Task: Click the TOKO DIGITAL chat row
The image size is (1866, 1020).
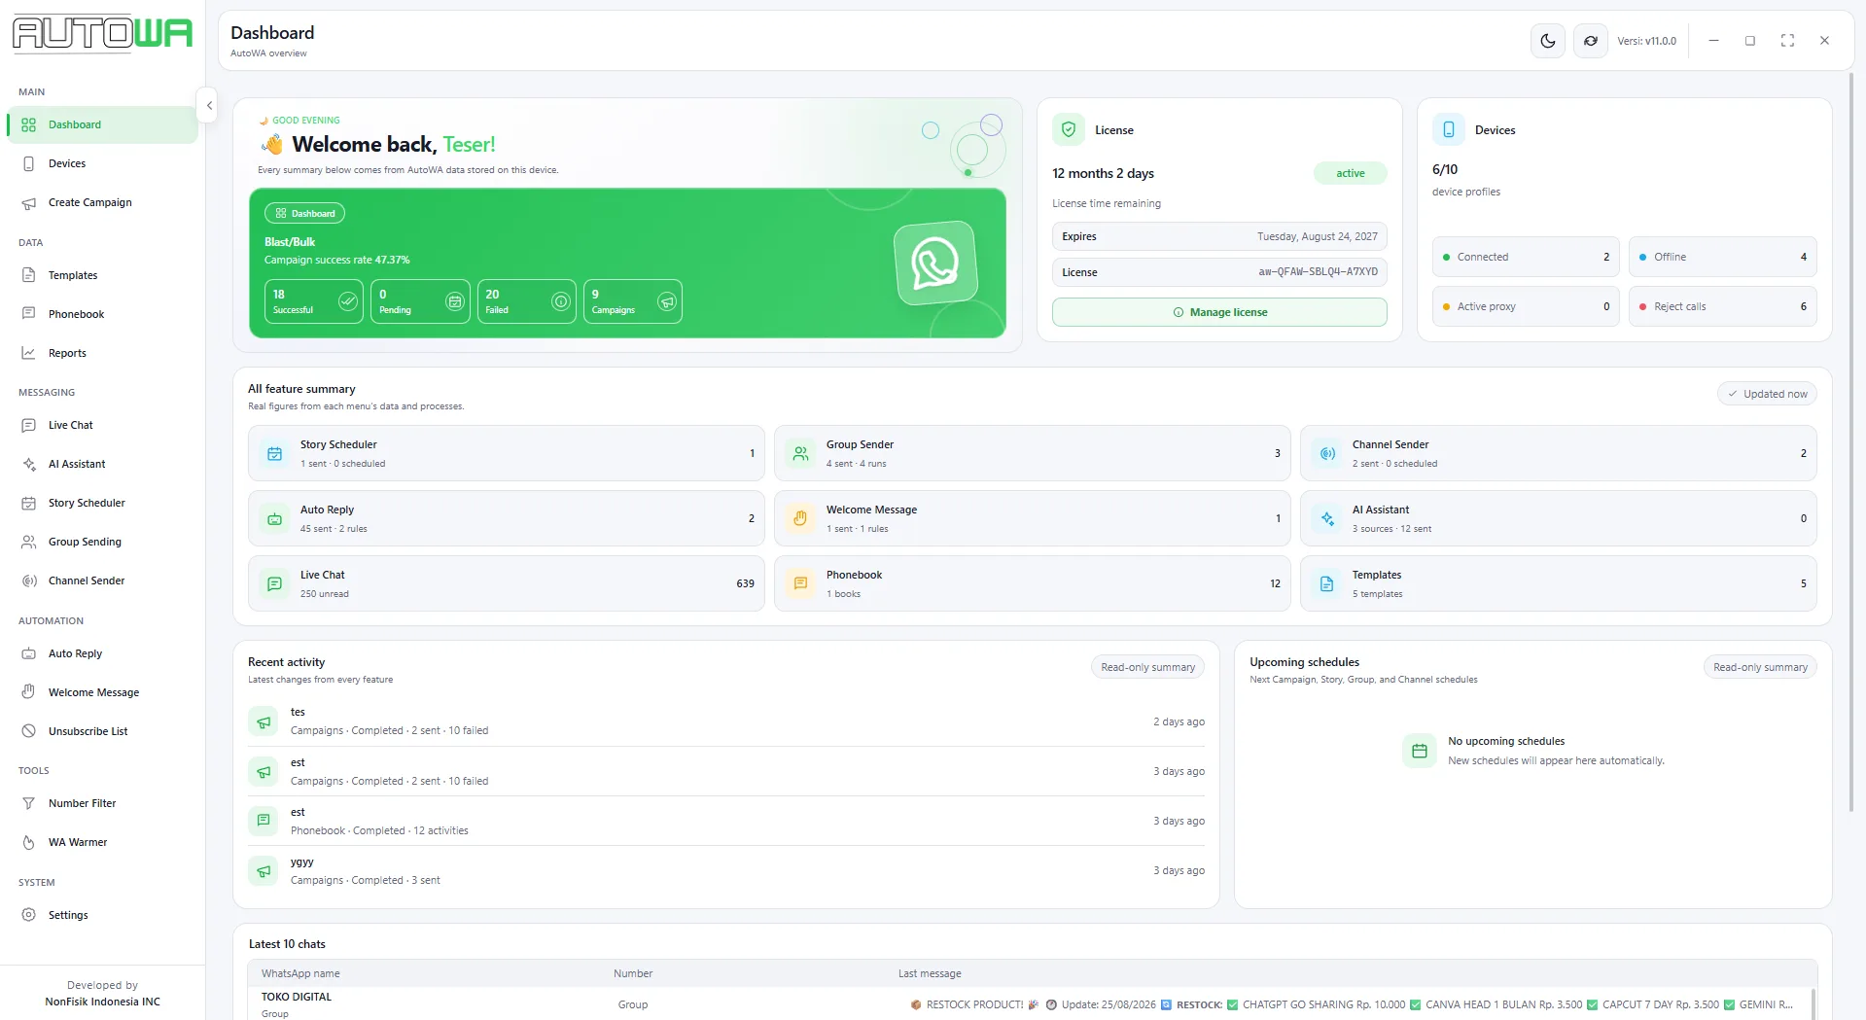Action: click(1031, 1003)
